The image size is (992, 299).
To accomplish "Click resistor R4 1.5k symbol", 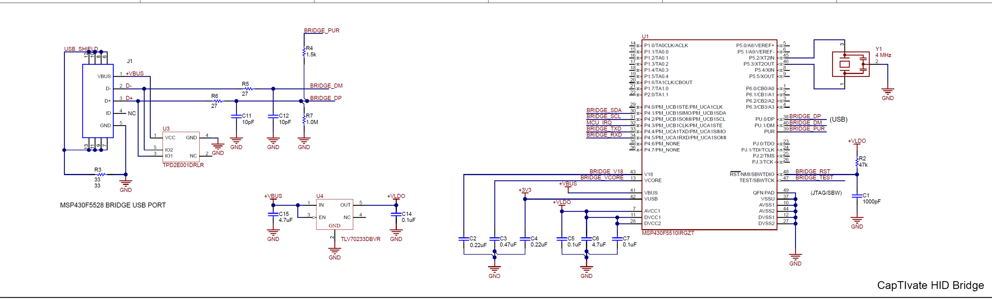I will (304, 52).
